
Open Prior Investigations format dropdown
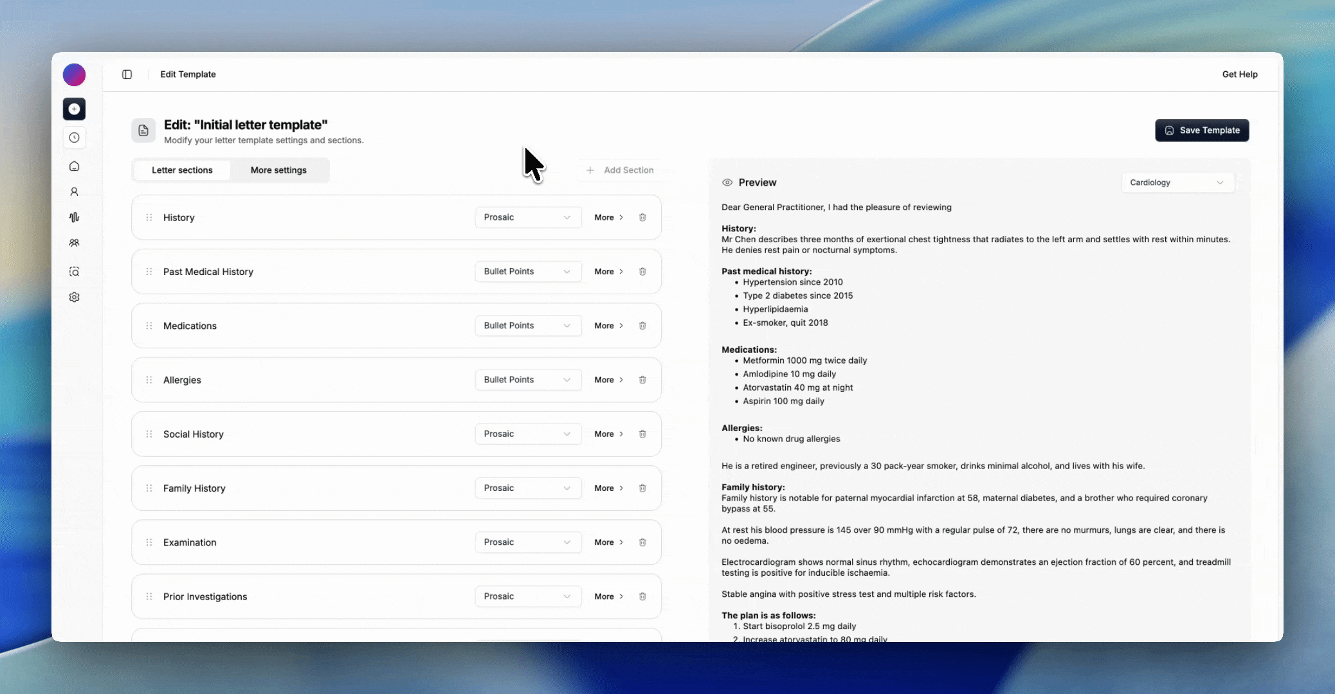coord(528,596)
